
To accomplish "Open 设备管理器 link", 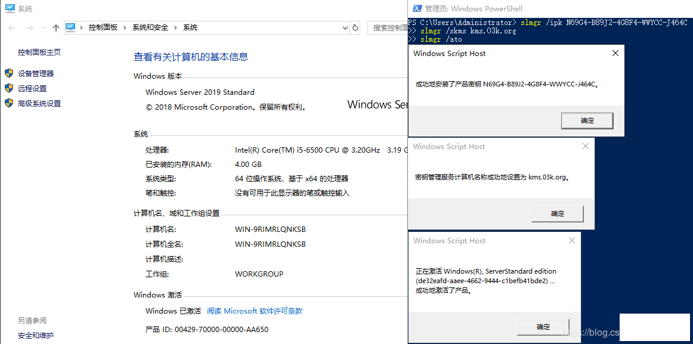I will [x=36, y=73].
